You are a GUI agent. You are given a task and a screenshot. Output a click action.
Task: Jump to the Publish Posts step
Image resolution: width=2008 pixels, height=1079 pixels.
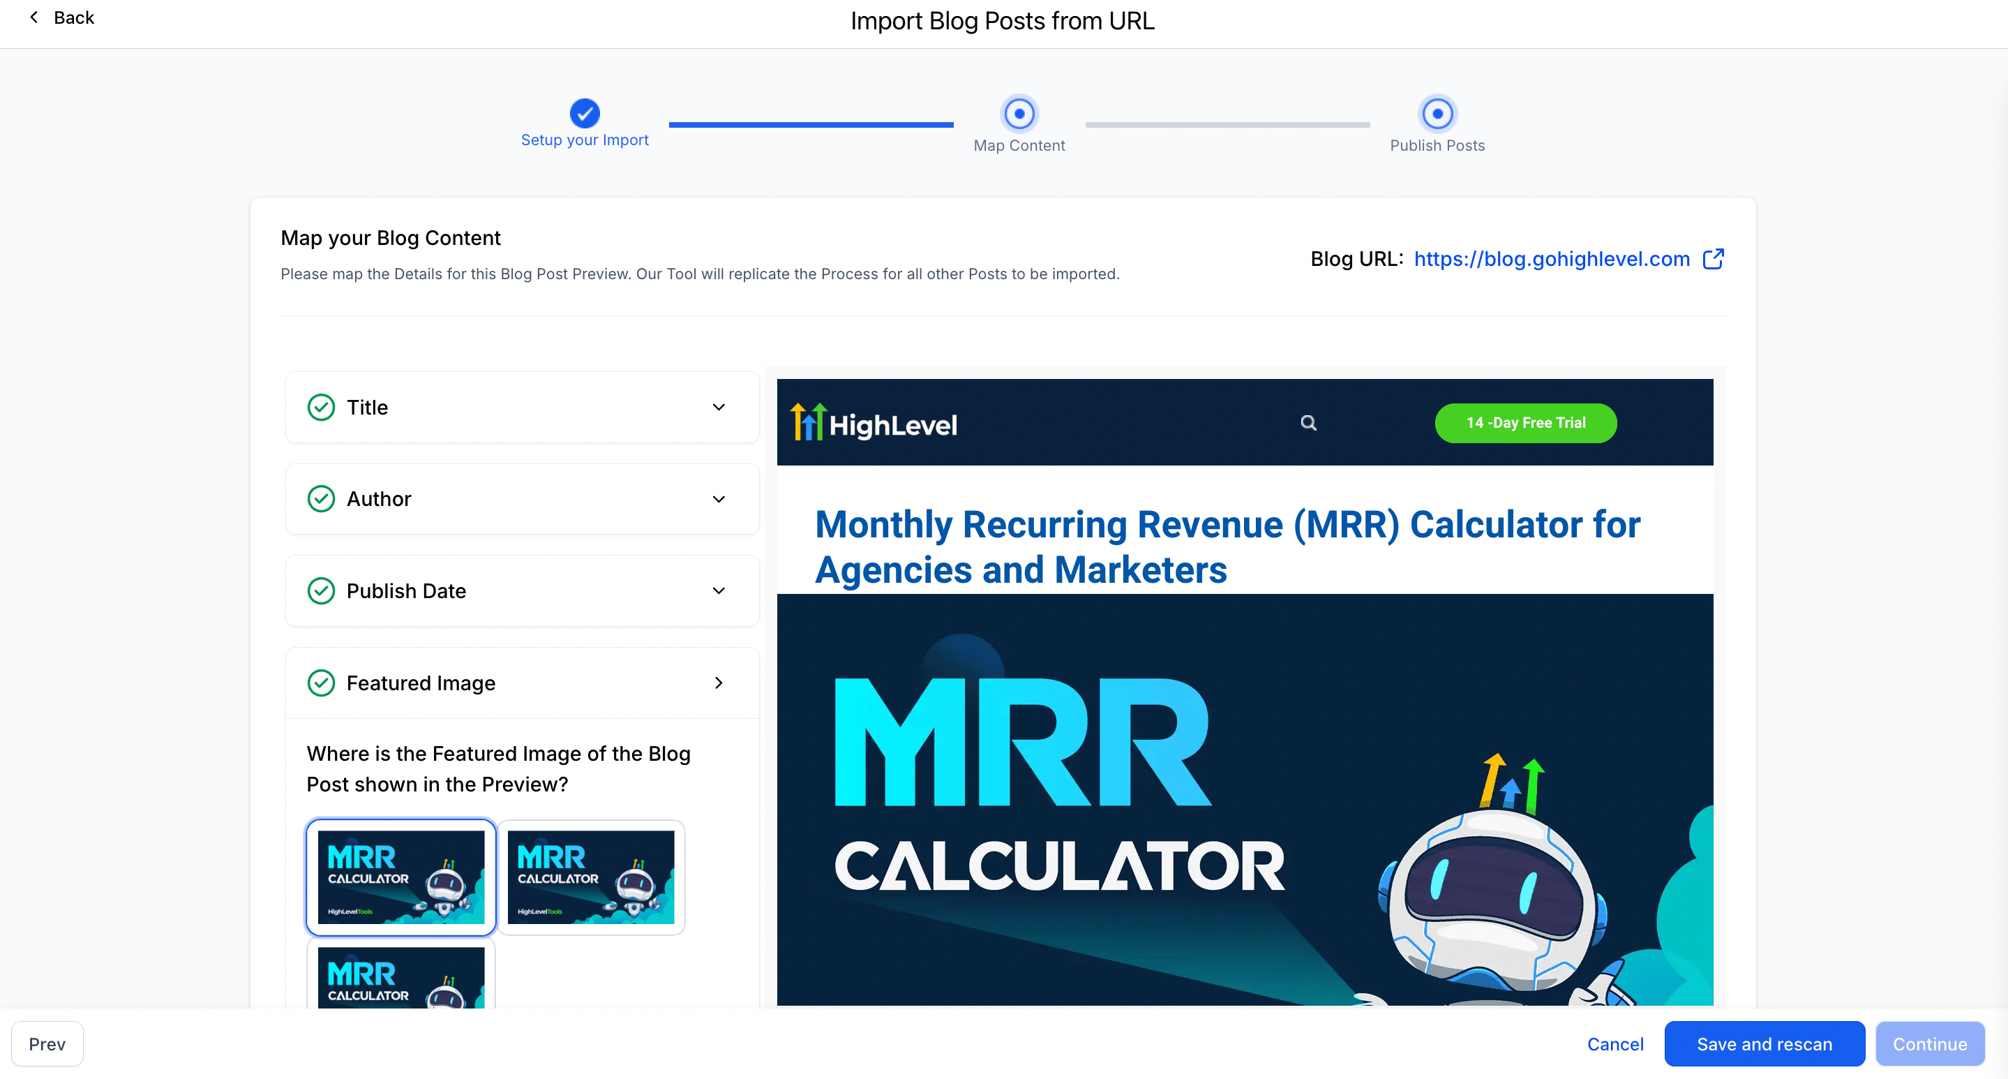tap(1437, 114)
